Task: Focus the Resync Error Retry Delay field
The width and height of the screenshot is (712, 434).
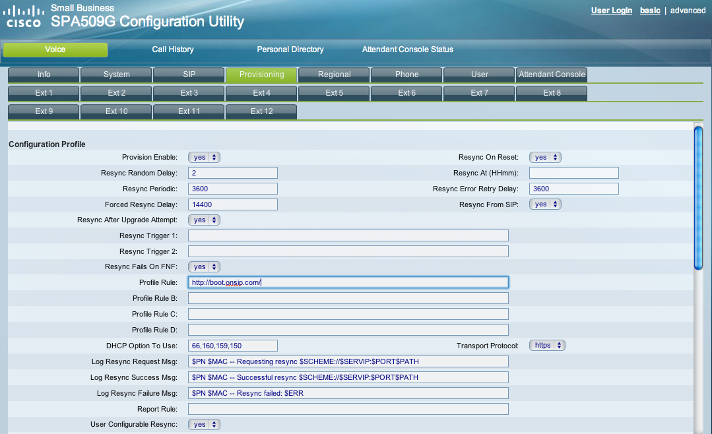Action: (574, 189)
